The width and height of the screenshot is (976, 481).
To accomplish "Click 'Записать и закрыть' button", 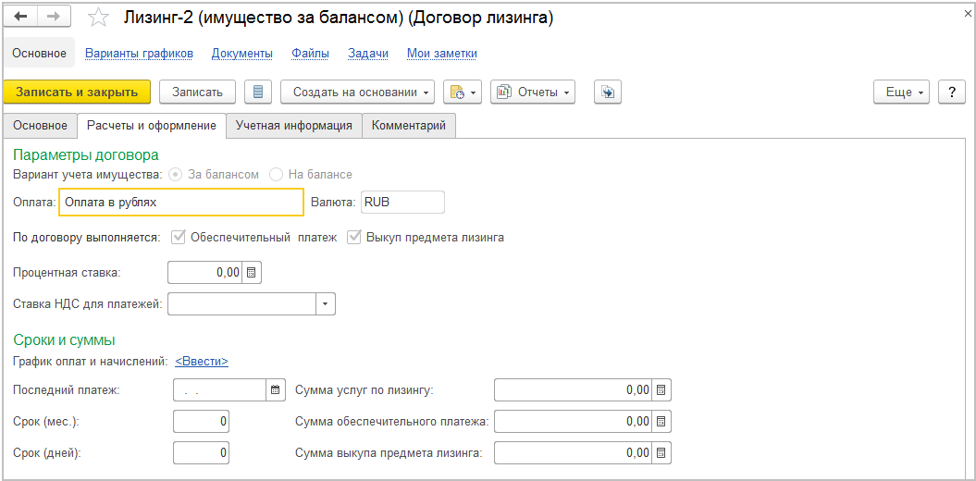I will pyautogui.click(x=77, y=92).
